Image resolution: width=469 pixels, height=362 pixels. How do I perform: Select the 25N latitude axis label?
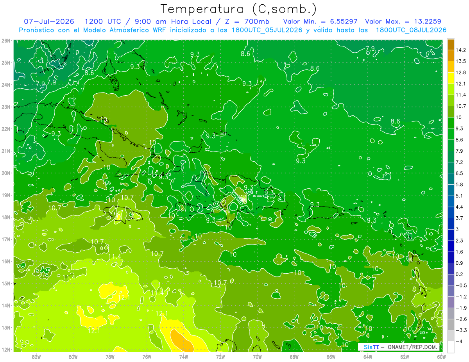5,62
